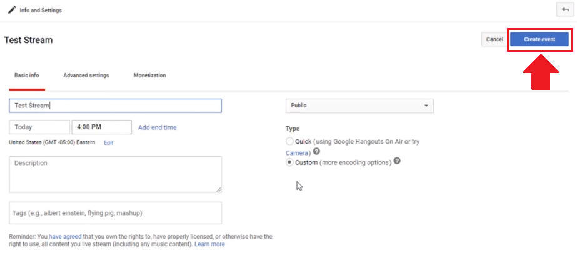Open help icon next to Quick type
This screenshot has width=577, height=258.
[316, 151]
